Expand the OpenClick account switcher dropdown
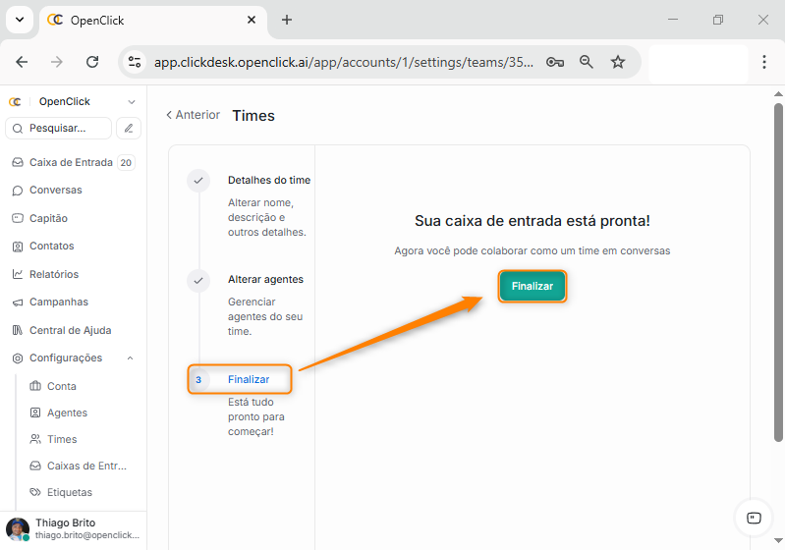Image resolution: width=785 pixels, height=550 pixels. tap(132, 101)
